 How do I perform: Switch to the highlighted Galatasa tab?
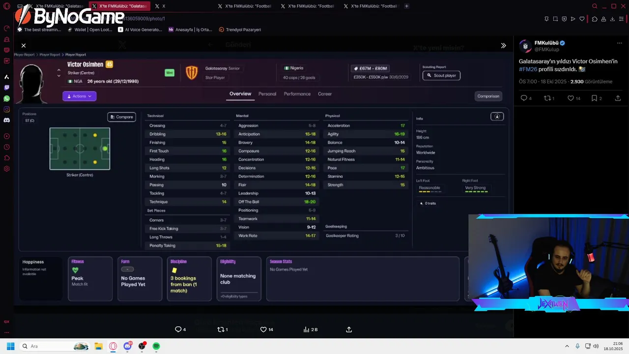point(119,6)
